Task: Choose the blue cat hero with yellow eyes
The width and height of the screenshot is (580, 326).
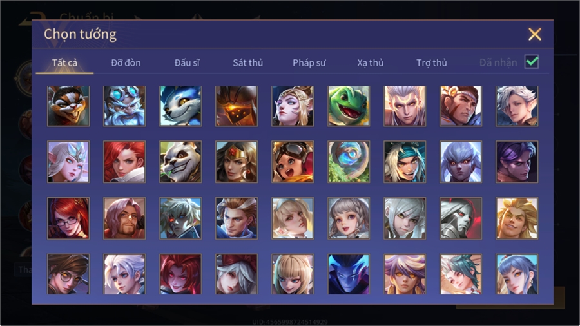Action: coord(180,106)
